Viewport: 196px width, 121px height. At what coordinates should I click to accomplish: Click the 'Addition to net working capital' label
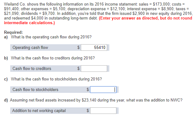39,111
